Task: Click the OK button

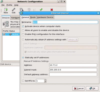Action: pyautogui.click(x=92, y=88)
